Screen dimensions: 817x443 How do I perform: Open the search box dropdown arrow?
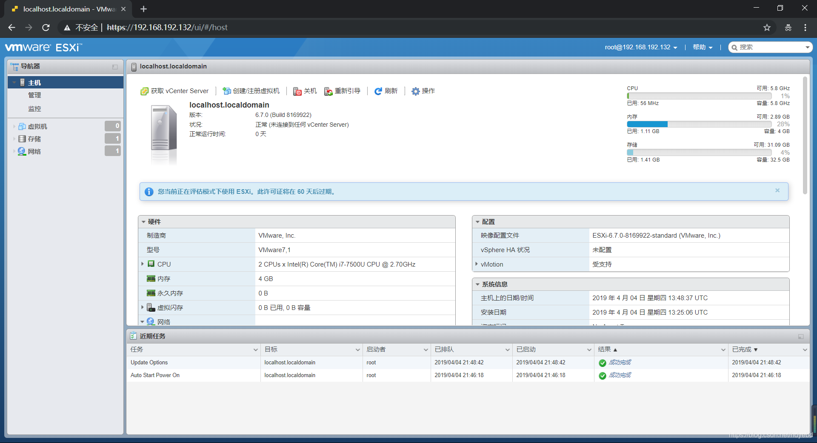[807, 47]
